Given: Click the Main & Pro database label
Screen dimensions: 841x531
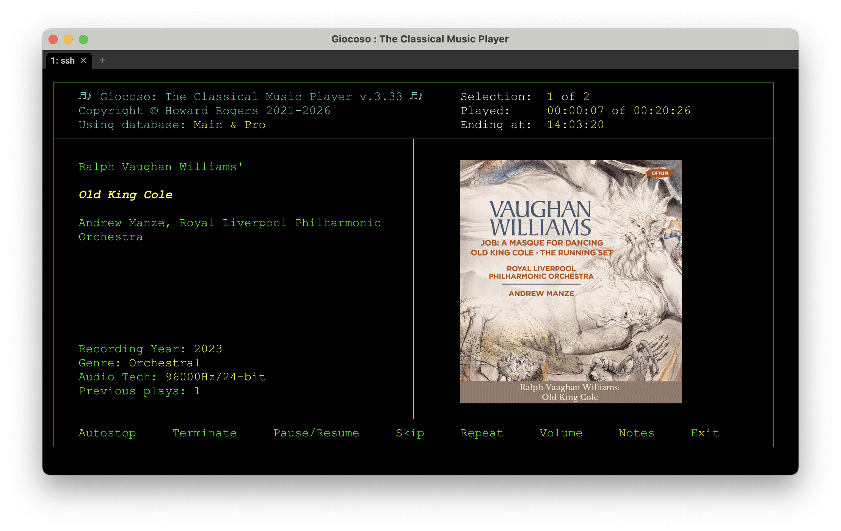Looking at the screenshot, I should tap(229, 125).
